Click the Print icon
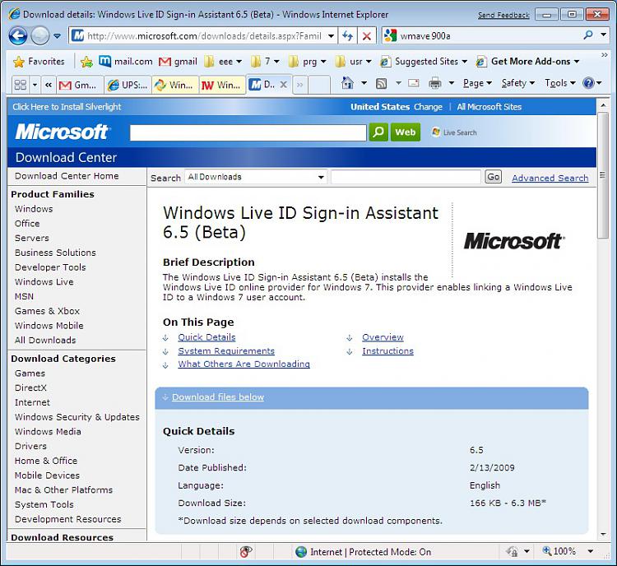 (x=435, y=83)
